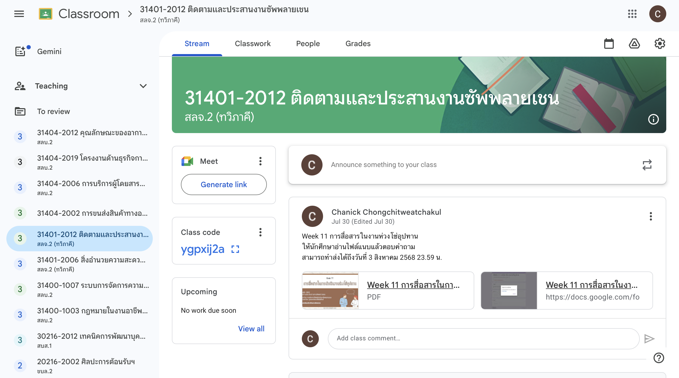Click View all upcoming work

(251, 329)
